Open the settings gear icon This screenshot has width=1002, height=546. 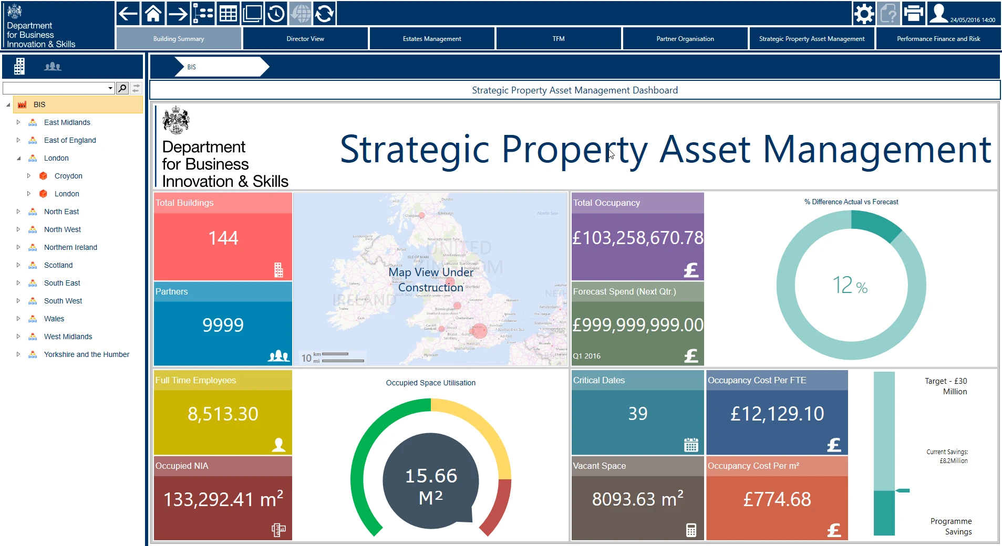click(x=864, y=14)
